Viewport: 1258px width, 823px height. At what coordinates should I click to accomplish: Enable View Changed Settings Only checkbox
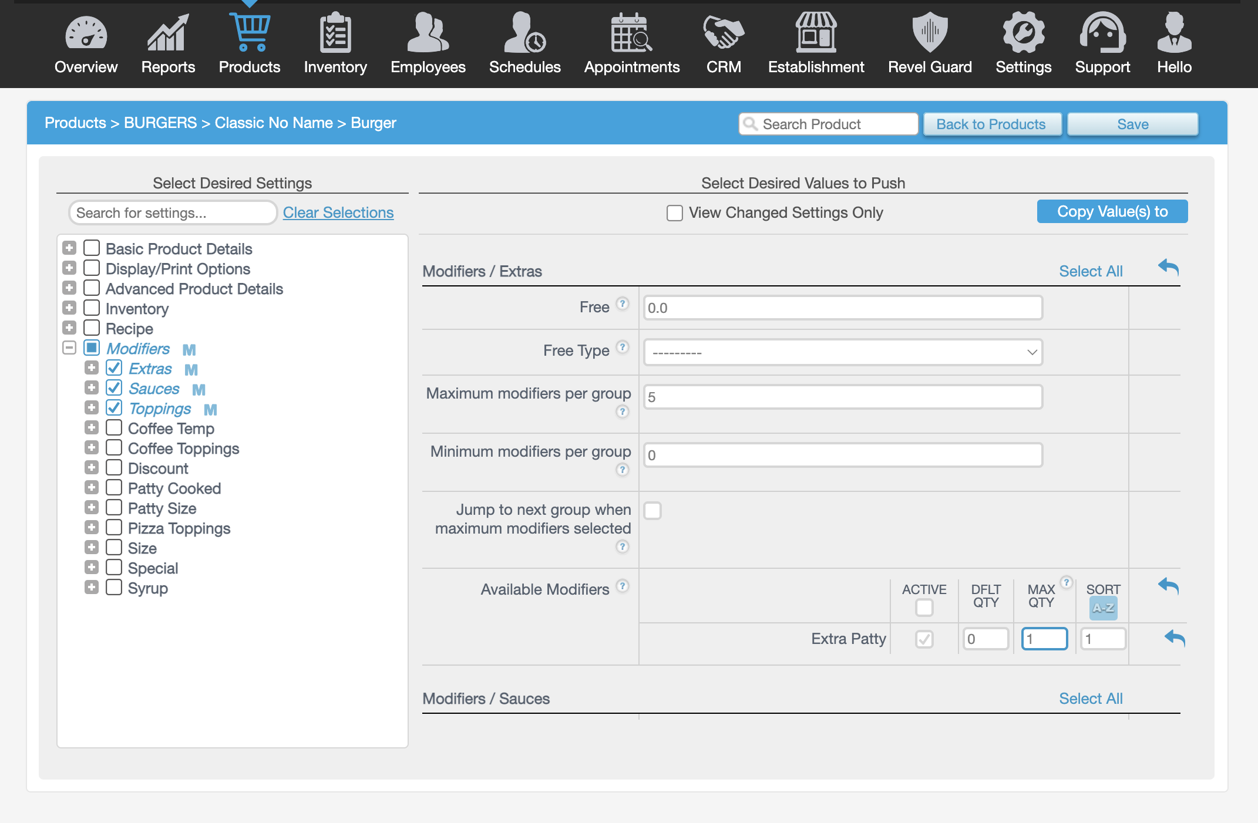tap(675, 213)
